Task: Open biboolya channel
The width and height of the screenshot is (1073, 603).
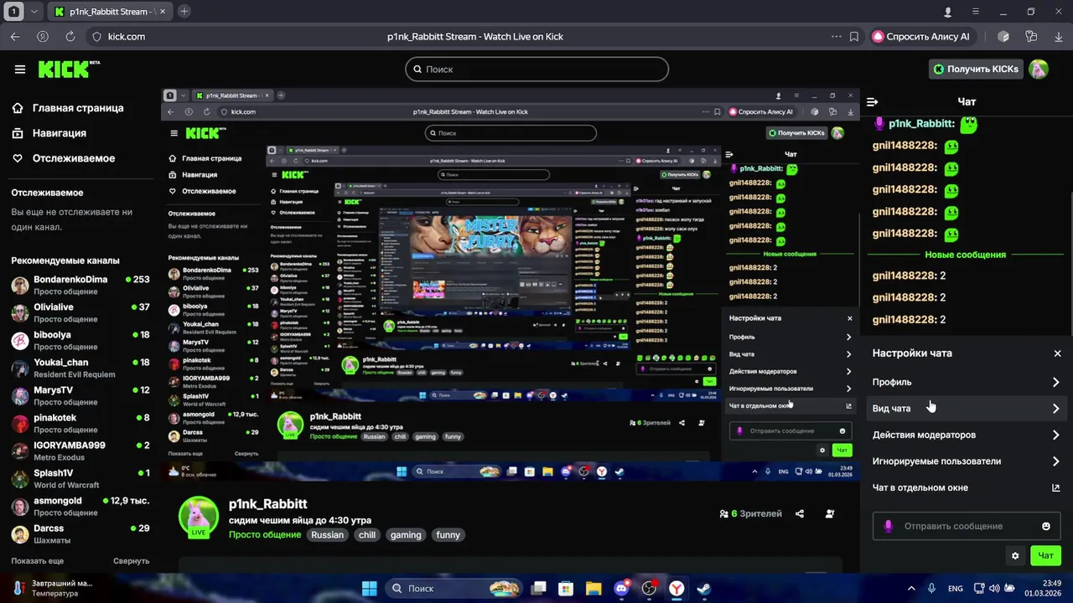Action: [x=80, y=341]
